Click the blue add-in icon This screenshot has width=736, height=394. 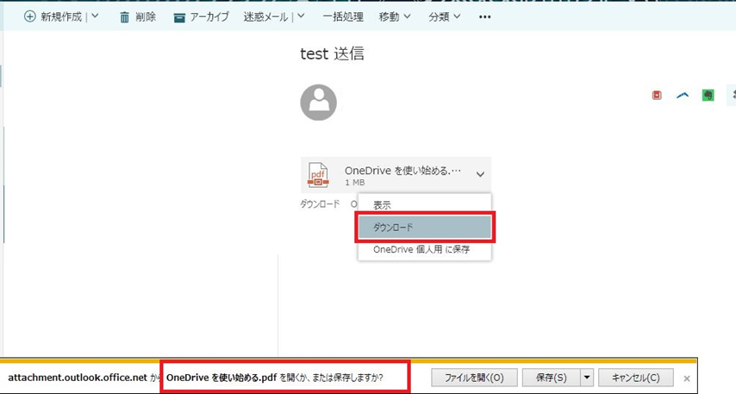pos(683,96)
